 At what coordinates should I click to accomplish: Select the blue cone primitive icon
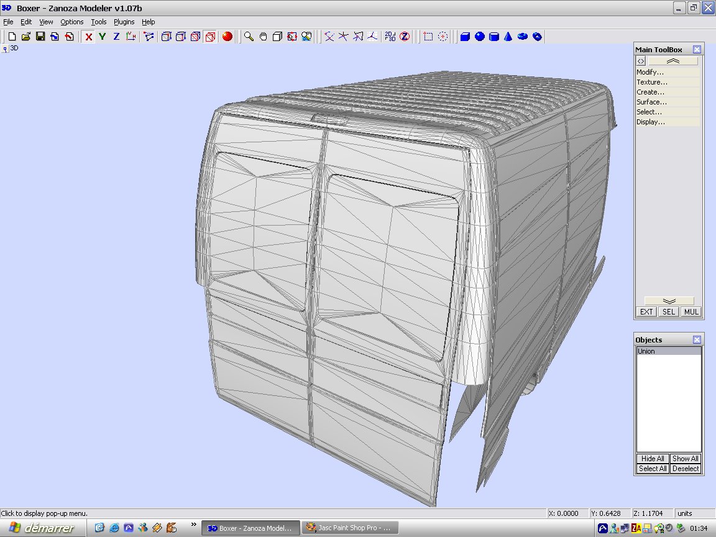pos(508,37)
